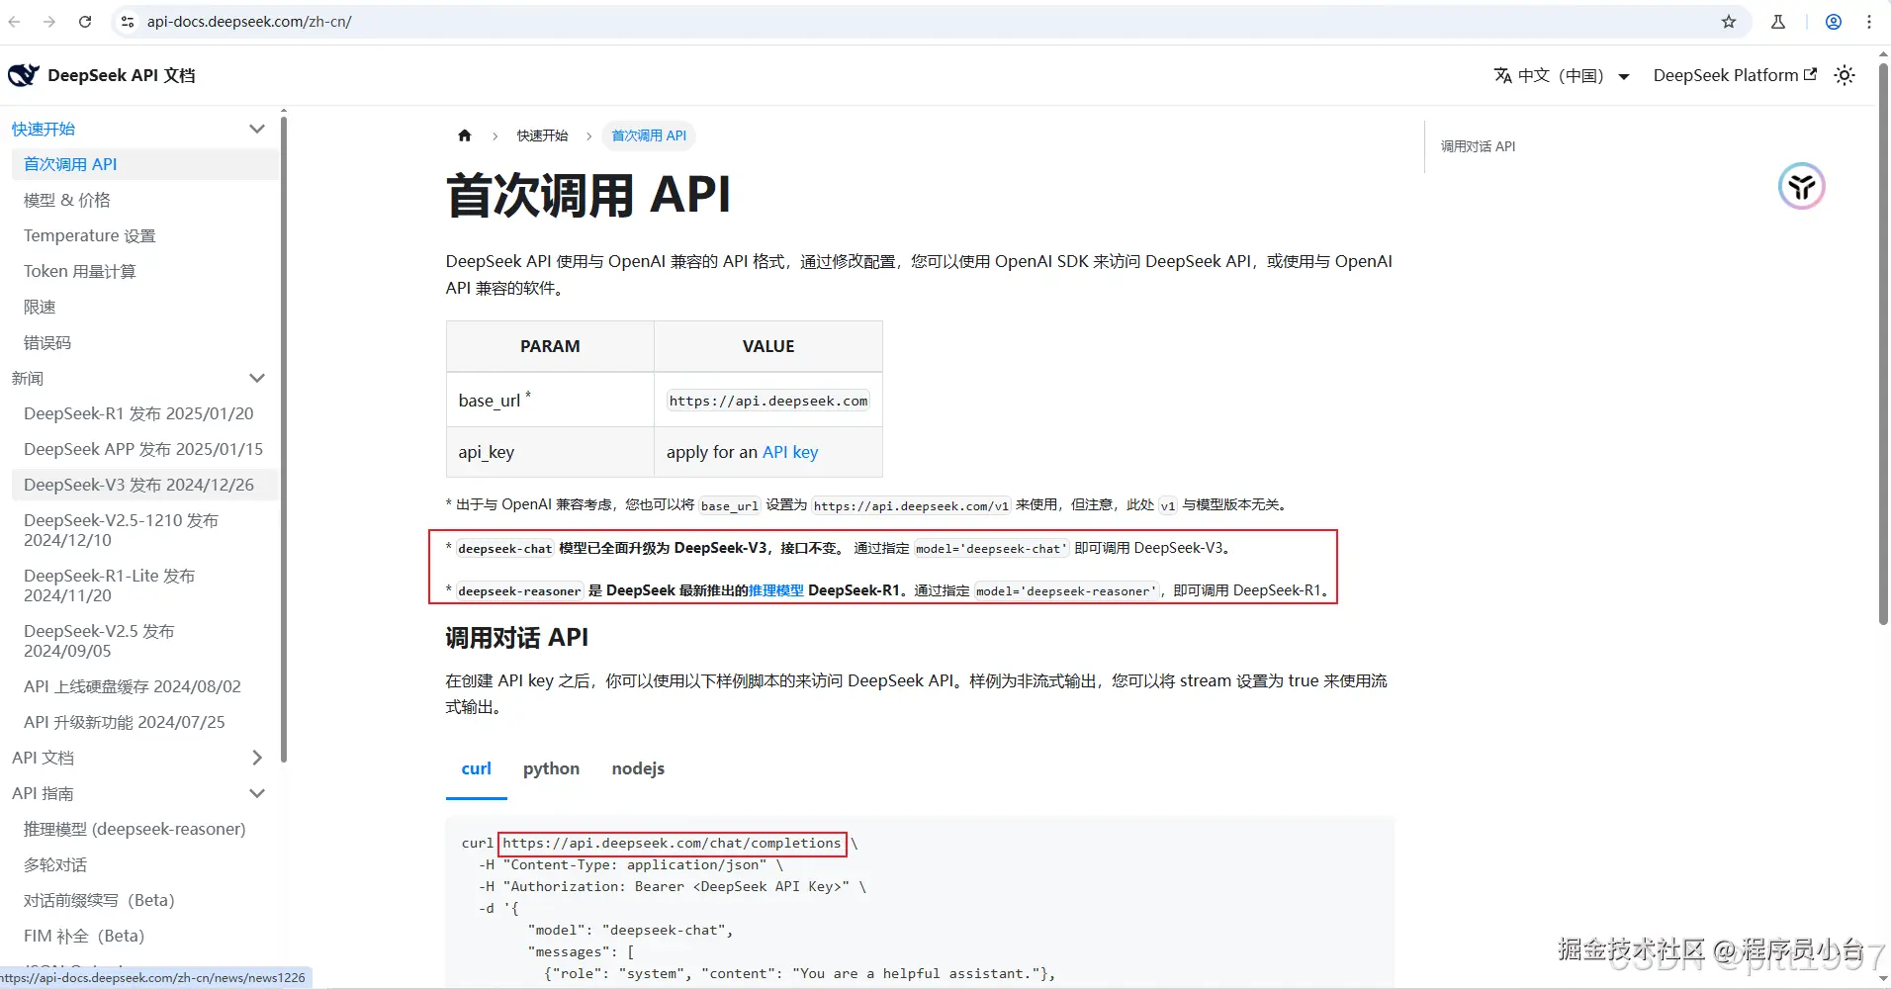Open FIM 补全 (Beta) guide

click(x=145, y=936)
